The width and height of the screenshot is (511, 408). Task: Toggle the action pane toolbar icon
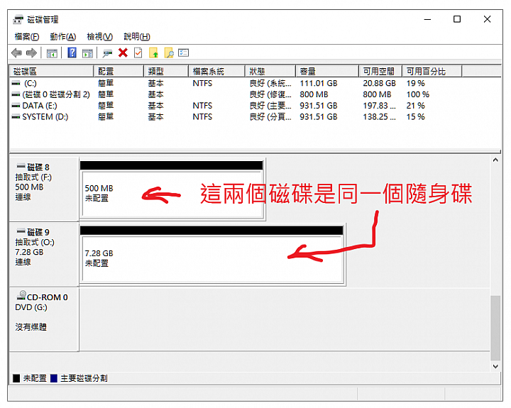pos(87,53)
